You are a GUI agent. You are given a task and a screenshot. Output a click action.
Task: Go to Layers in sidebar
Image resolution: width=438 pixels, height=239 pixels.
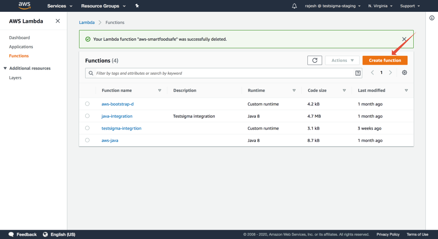(x=15, y=78)
